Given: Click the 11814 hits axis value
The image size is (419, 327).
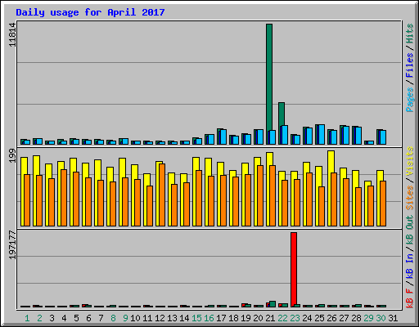Looking at the screenshot, I should pyautogui.click(x=12, y=35).
